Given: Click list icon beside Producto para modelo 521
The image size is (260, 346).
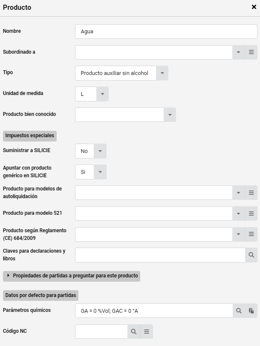Looking at the screenshot, I should [x=251, y=213].
